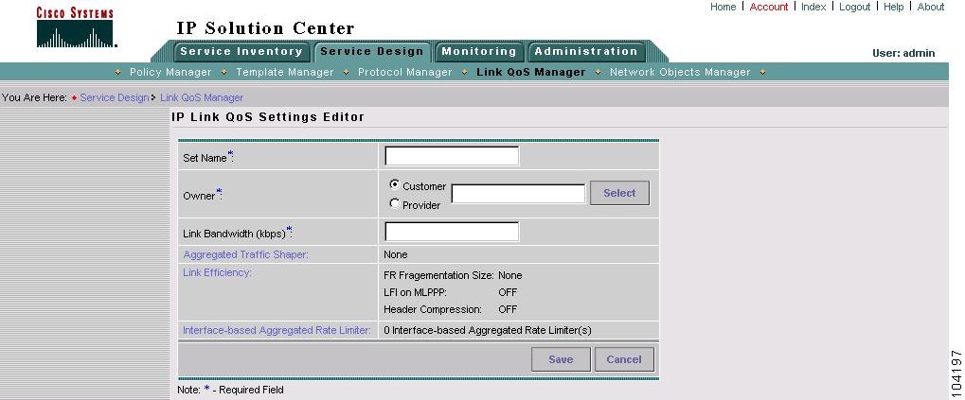Select the Customer owner radio button

click(x=395, y=185)
